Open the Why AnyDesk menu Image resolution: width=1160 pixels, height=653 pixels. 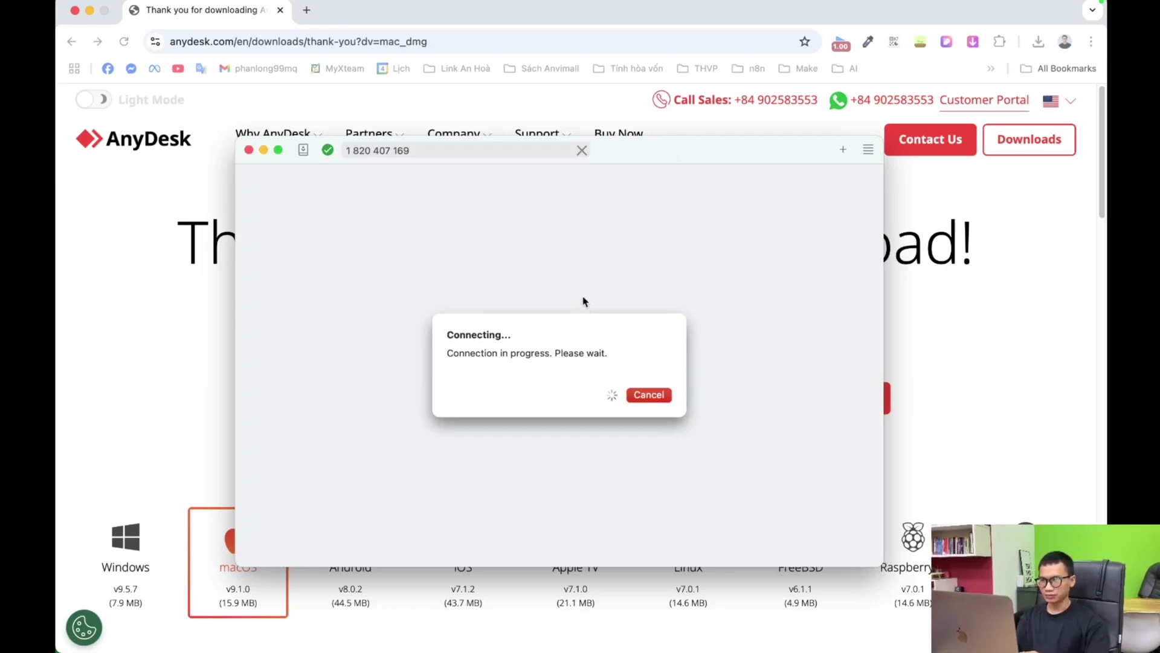tap(278, 133)
